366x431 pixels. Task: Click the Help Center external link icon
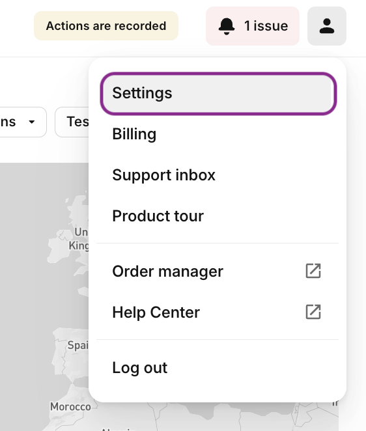(313, 312)
